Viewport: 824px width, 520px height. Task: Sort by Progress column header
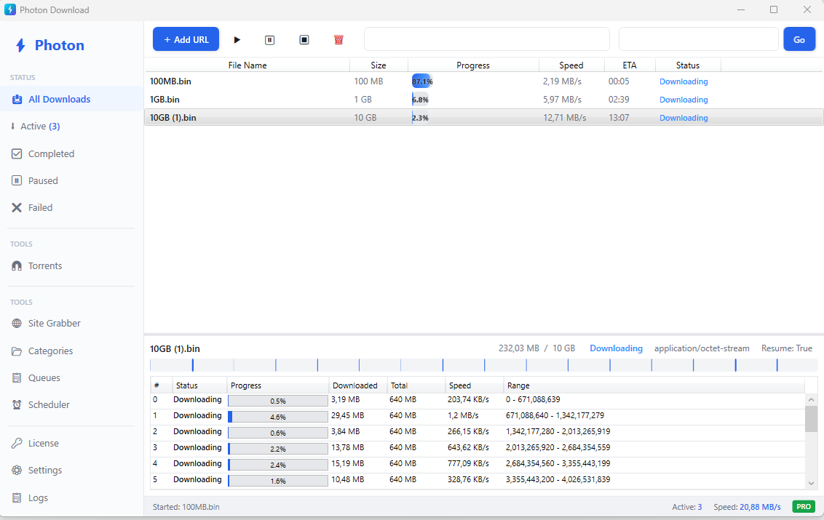click(x=473, y=65)
